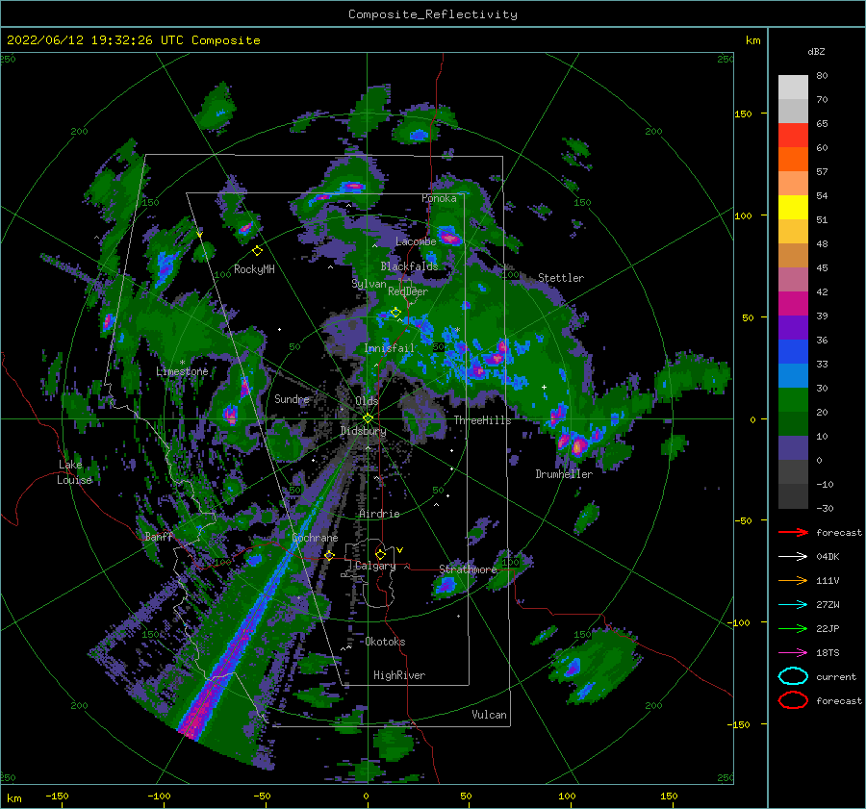This screenshot has height=809, width=866.
Task: Select the dark gray -10–0 dBZ swatch
Action: click(x=793, y=472)
